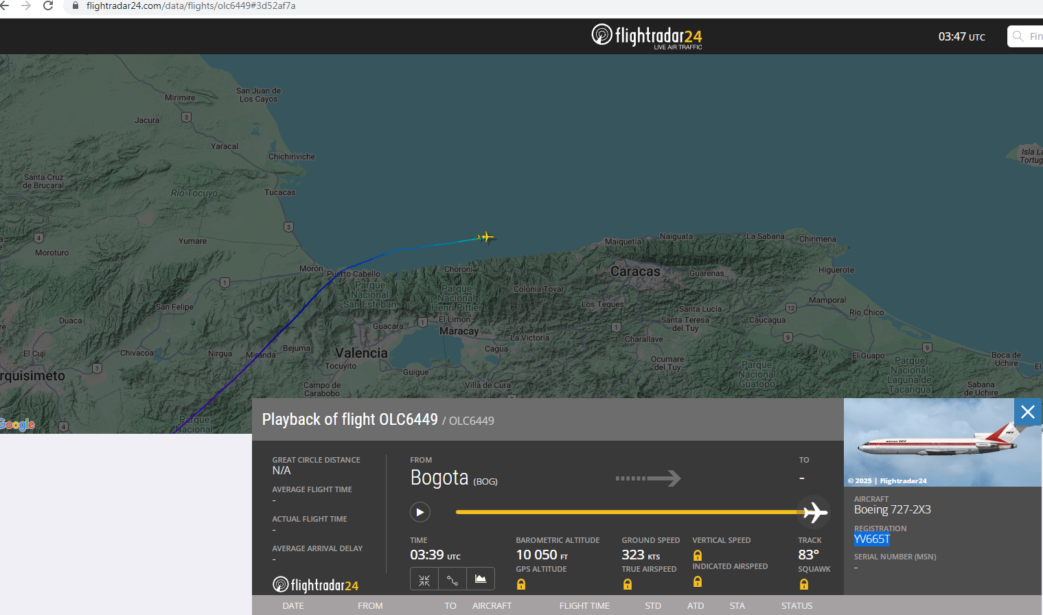Click the Maracay label on the map

[x=459, y=332]
